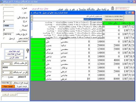Click the تاریخ دریافت column header
The height and width of the screenshot is (102, 136).
(127, 23)
